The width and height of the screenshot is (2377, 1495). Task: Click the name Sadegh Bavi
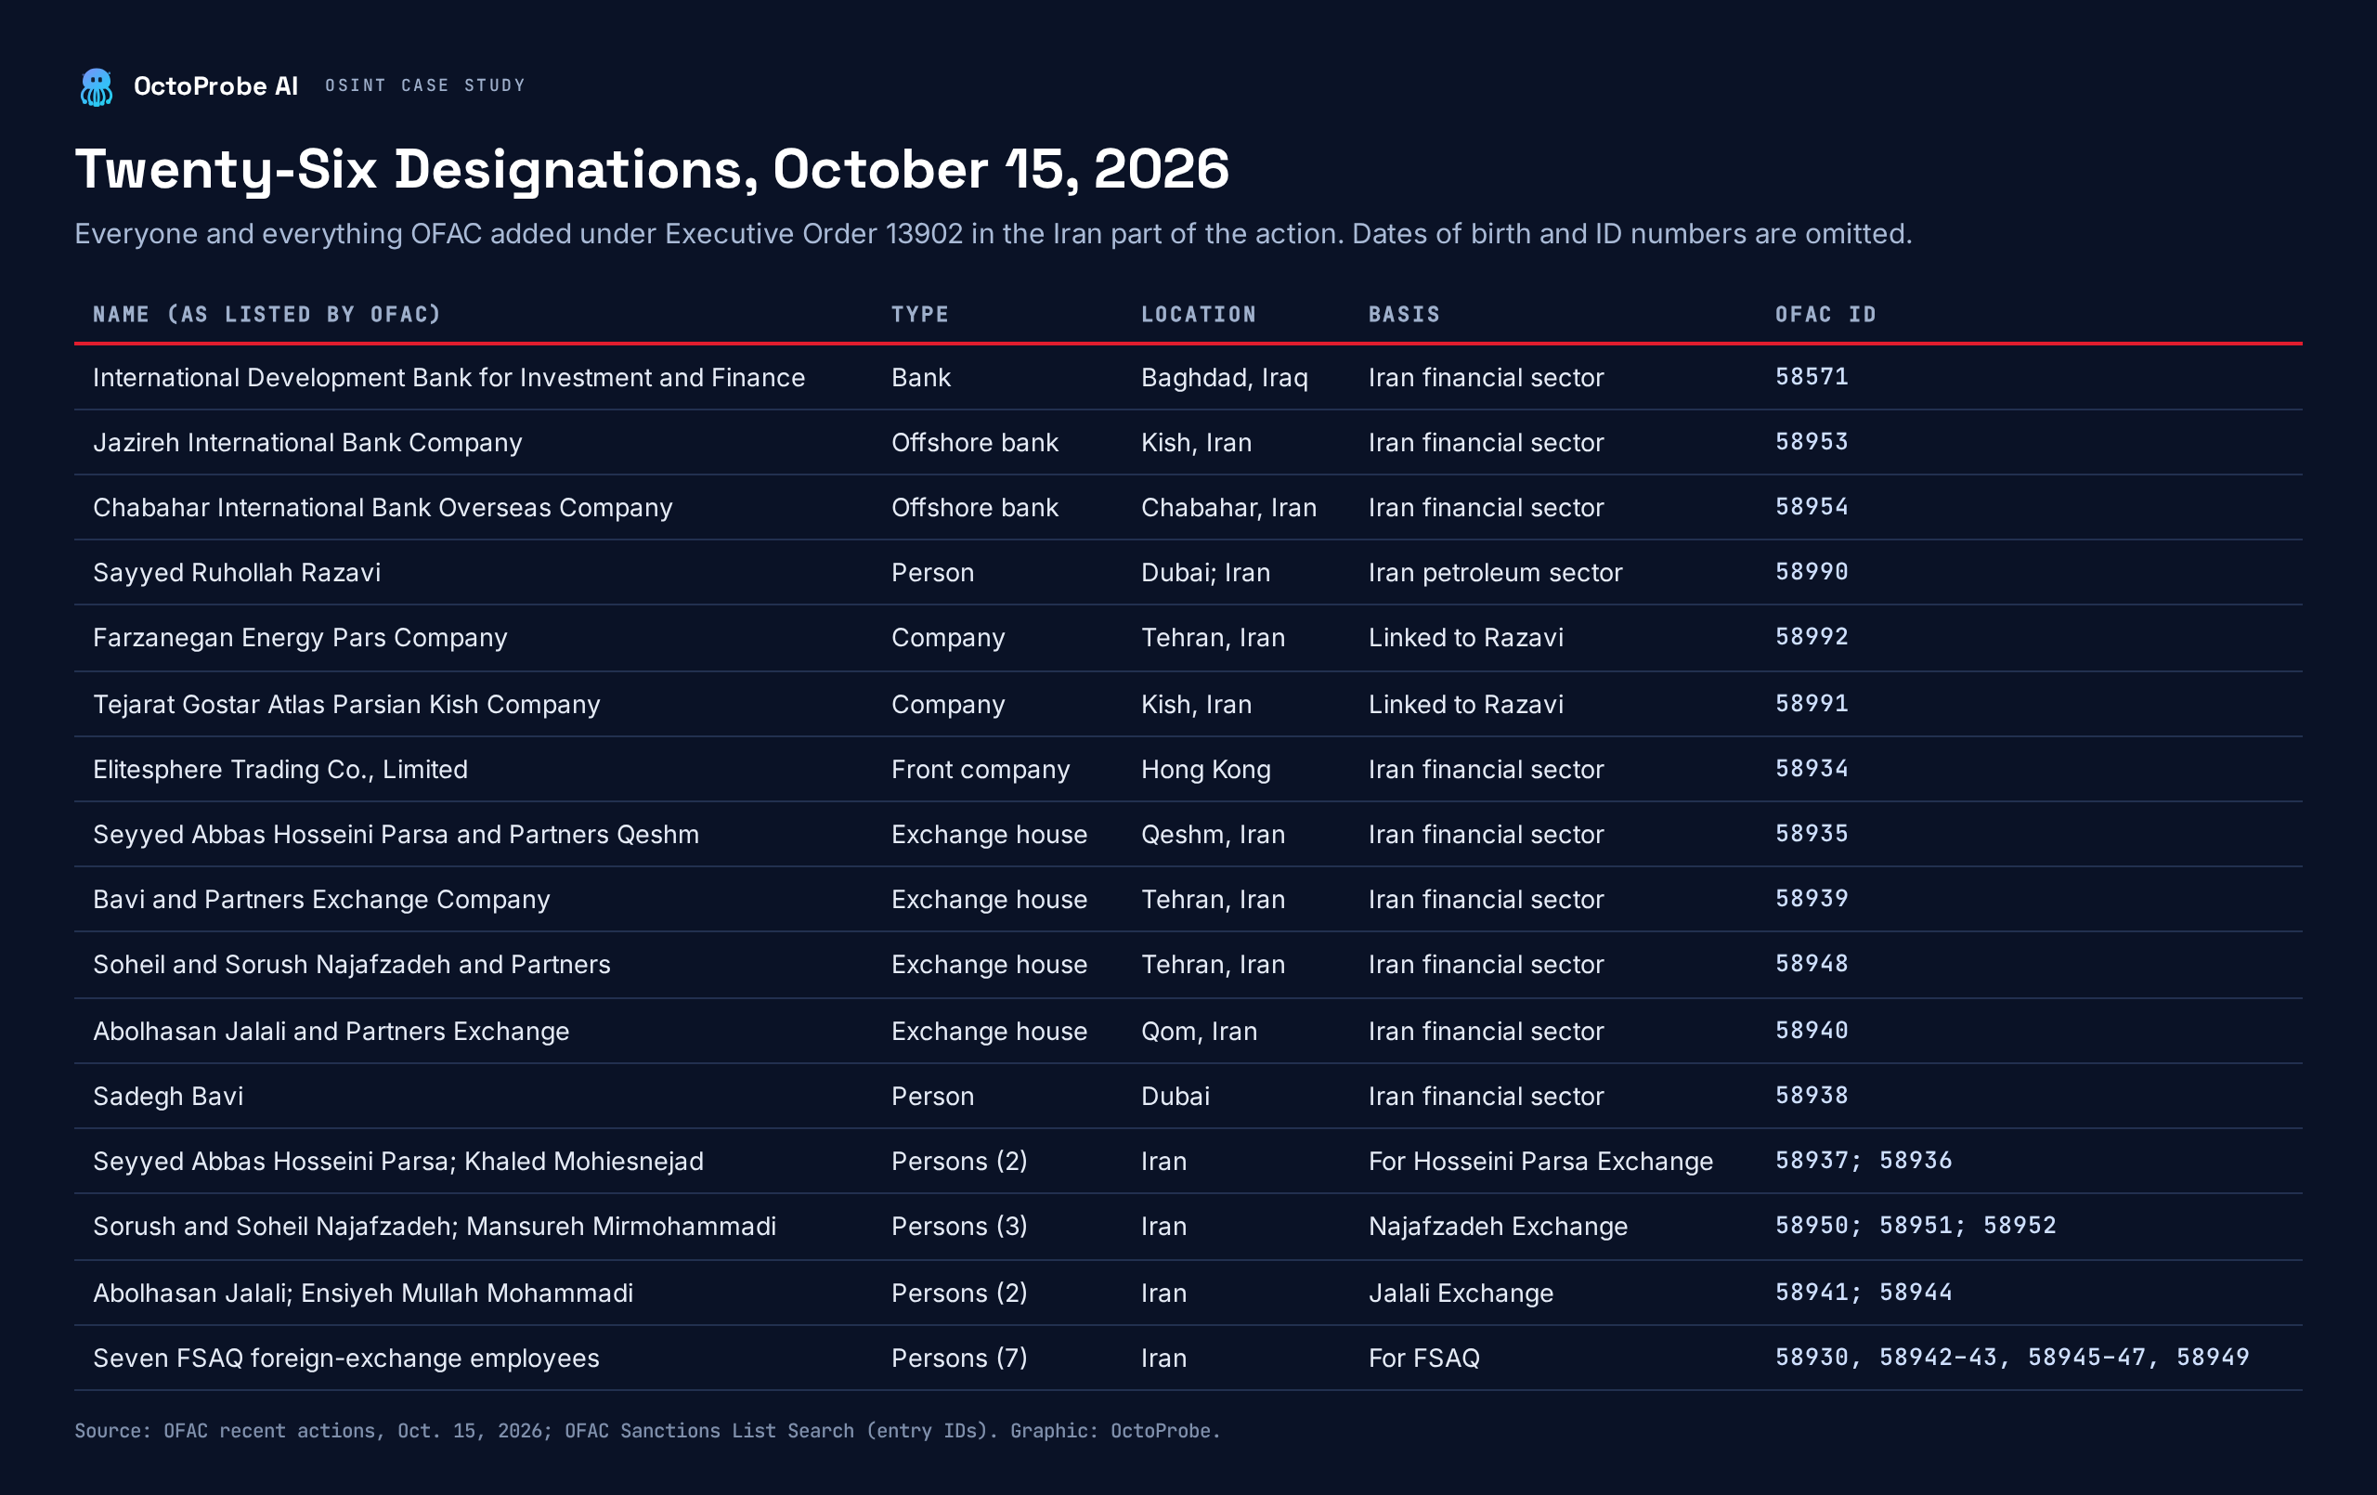point(168,1096)
